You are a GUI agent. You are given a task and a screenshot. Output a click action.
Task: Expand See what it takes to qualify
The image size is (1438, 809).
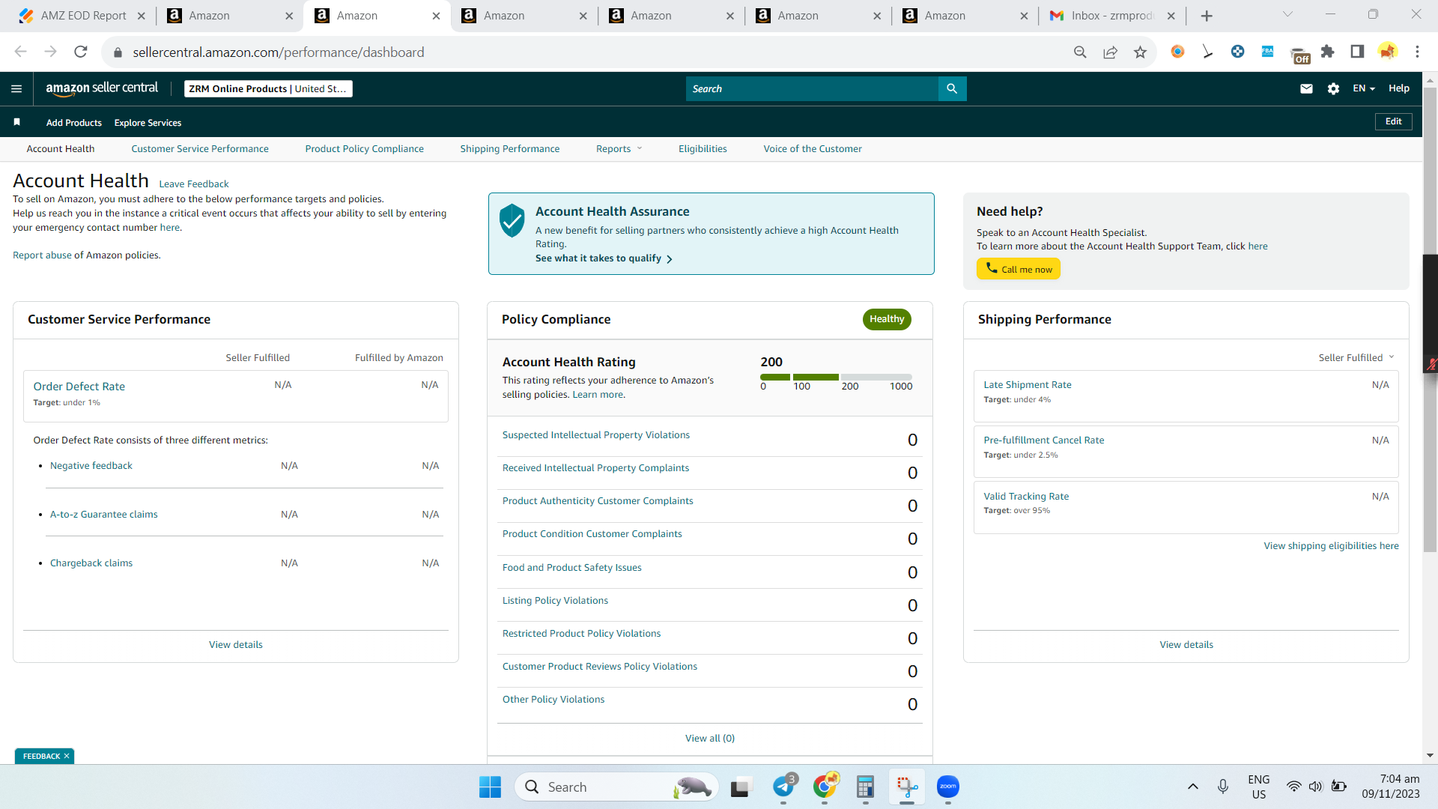604,258
